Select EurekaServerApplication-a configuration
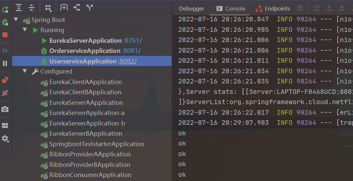This screenshot has height=181, width=353. coord(87,113)
